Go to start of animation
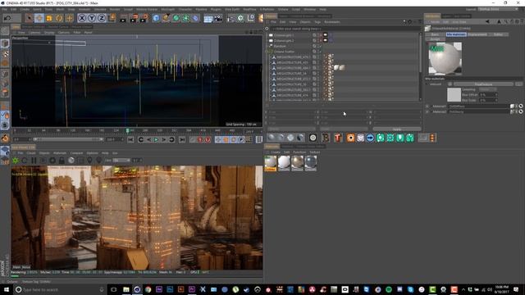Image resolution: width=525 pixels, height=295 pixels. pyautogui.click(x=130, y=140)
